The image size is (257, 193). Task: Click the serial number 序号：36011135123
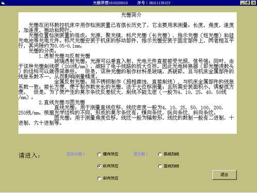[x=154, y=3]
